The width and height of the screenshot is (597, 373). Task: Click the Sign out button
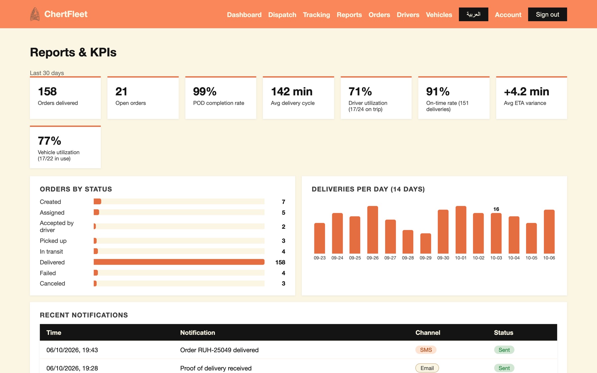pos(547,14)
